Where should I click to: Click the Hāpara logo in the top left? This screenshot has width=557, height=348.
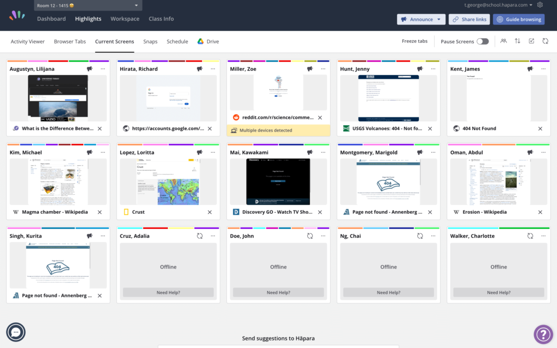click(17, 15)
